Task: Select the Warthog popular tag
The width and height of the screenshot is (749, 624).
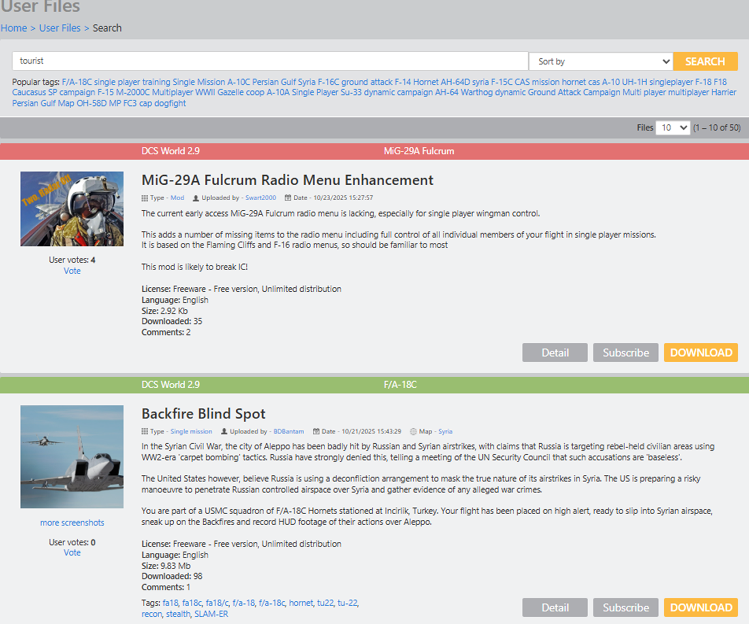Action: tap(477, 93)
